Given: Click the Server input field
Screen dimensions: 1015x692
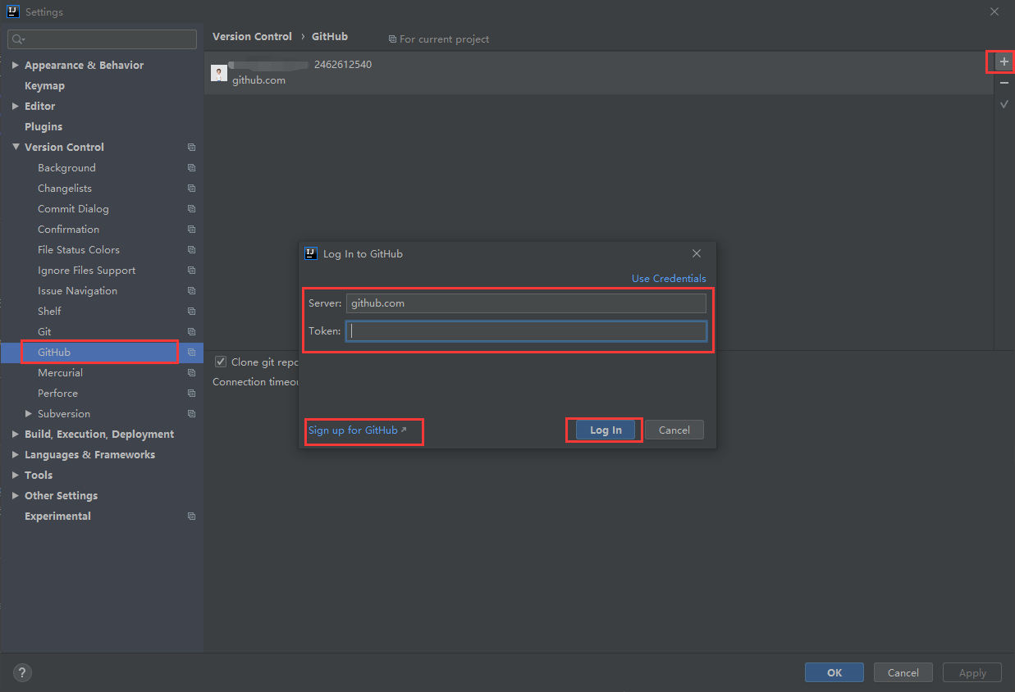Looking at the screenshot, I should click(x=526, y=303).
